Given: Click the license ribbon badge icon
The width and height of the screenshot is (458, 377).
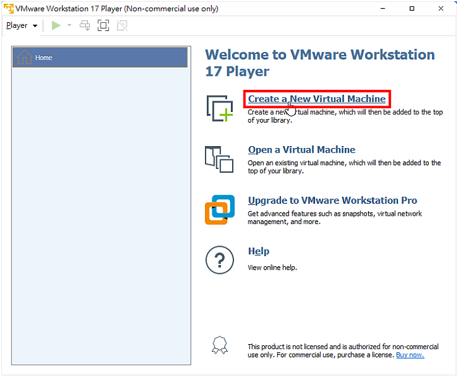Looking at the screenshot, I should click(x=220, y=345).
